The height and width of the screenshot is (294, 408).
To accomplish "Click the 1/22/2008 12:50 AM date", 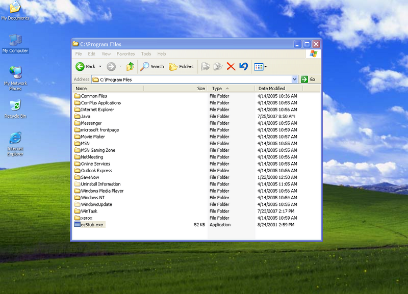I will [277, 177].
